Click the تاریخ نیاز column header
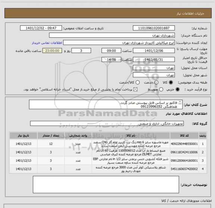 pyautogui.click(x=24, y=136)
